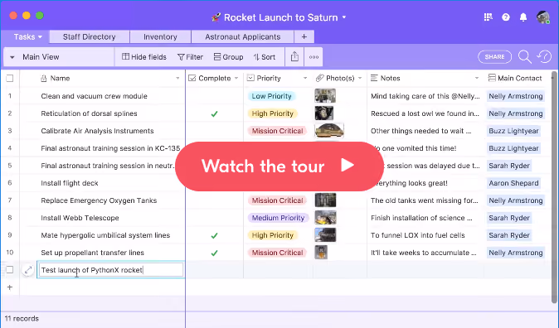Check Complete for Clean and vacuum crew module
Viewport: 559px width, 328px height.
[214, 96]
